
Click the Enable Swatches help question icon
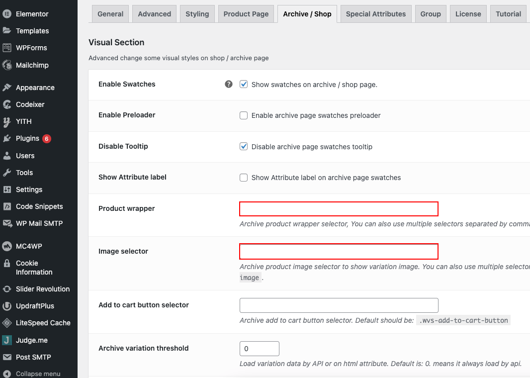click(229, 84)
